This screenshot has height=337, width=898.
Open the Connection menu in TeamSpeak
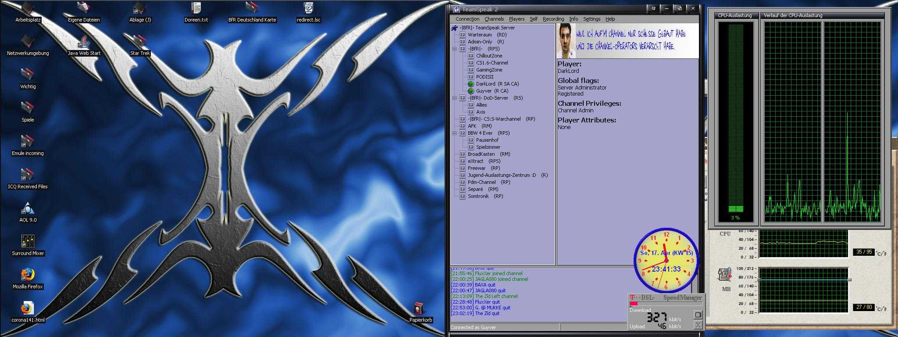[467, 19]
